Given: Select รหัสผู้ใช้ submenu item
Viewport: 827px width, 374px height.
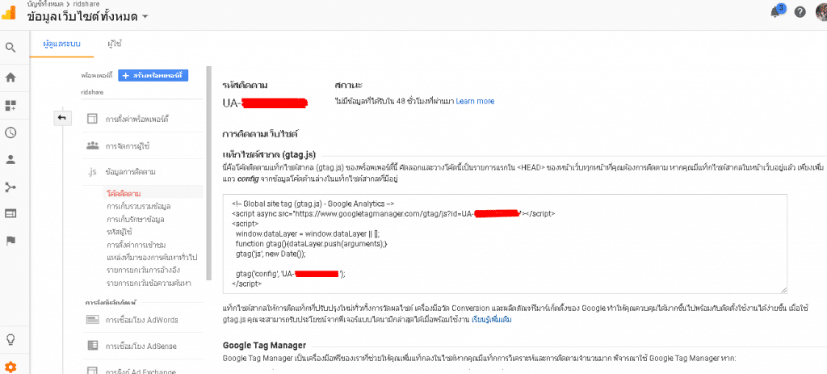Looking at the screenshot, I should point(119,232).
